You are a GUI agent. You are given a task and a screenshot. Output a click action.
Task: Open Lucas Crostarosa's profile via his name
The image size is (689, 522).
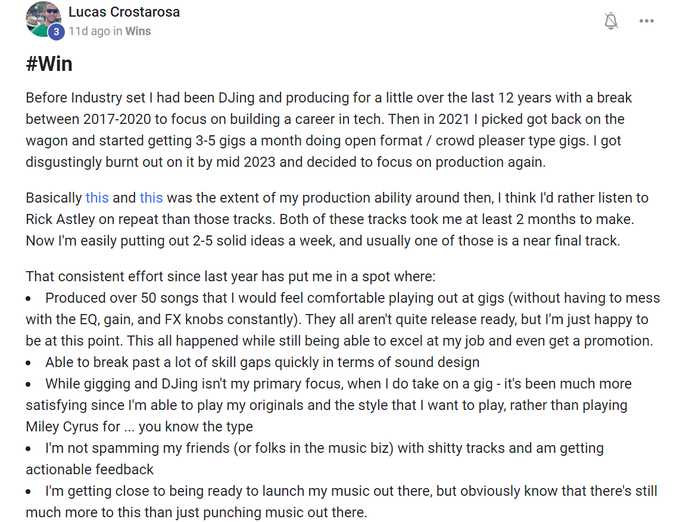[x=124, y=12]
